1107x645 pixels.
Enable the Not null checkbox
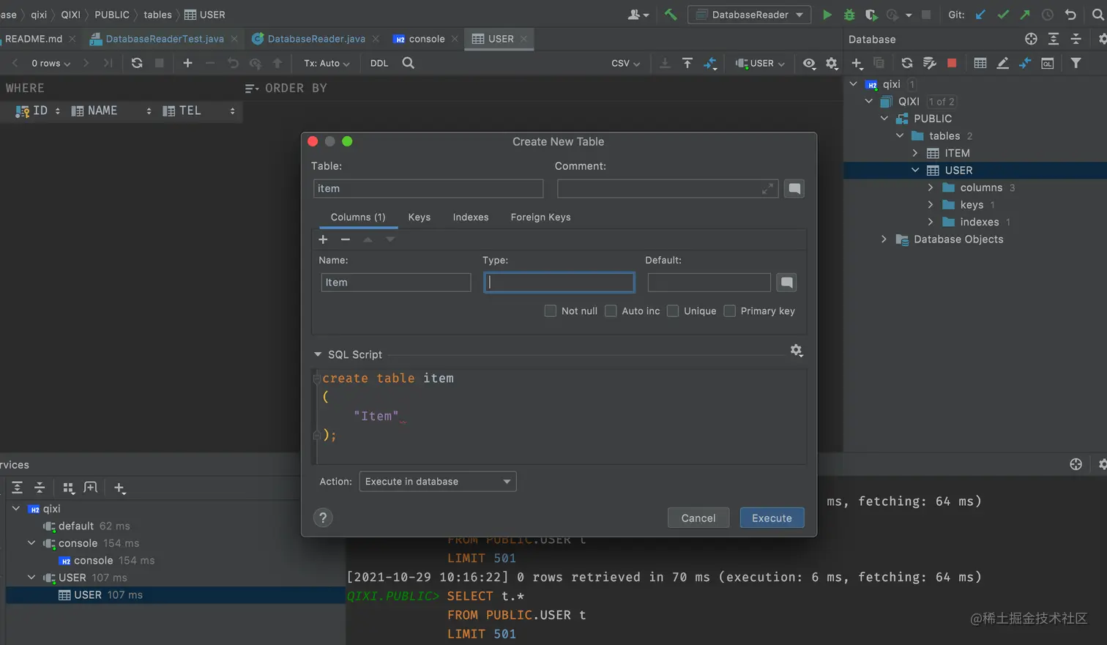pyautogui.click(x=551, y=311)
